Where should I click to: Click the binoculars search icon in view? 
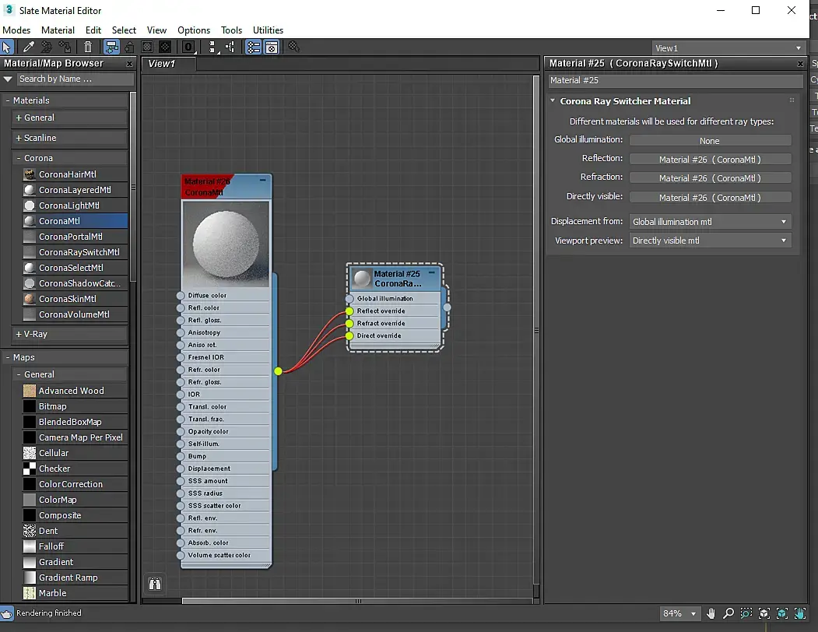155,583
